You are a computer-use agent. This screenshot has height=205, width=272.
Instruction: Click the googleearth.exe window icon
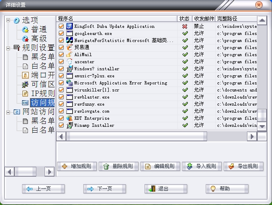coord(70,33)
